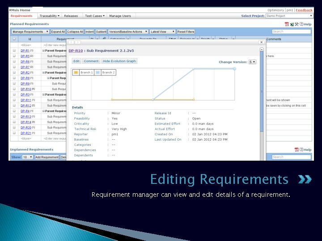Open Help for Planned Requirements
The height and width of the screenshot is (241, 322).
(305, 24)
